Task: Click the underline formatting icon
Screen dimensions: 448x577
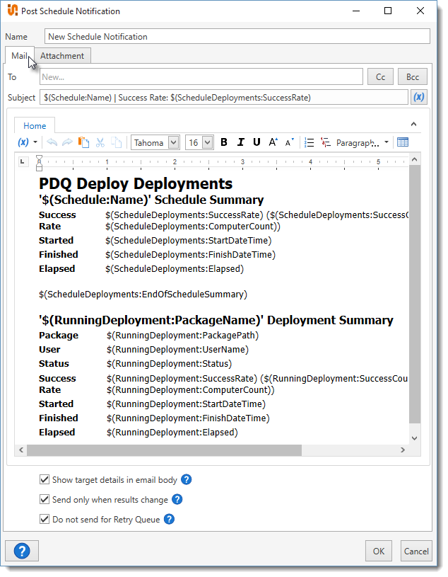Action: [257, 142]
